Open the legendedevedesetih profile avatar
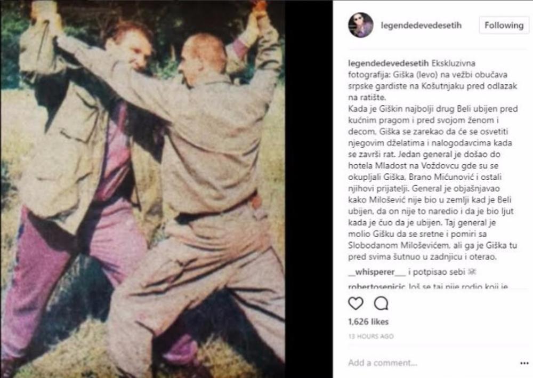533x378 pixels. pos(361,25)
